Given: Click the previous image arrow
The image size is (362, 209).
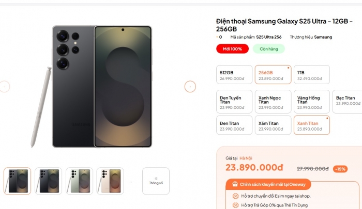Looking at the screenshot, I should (5, 87).
